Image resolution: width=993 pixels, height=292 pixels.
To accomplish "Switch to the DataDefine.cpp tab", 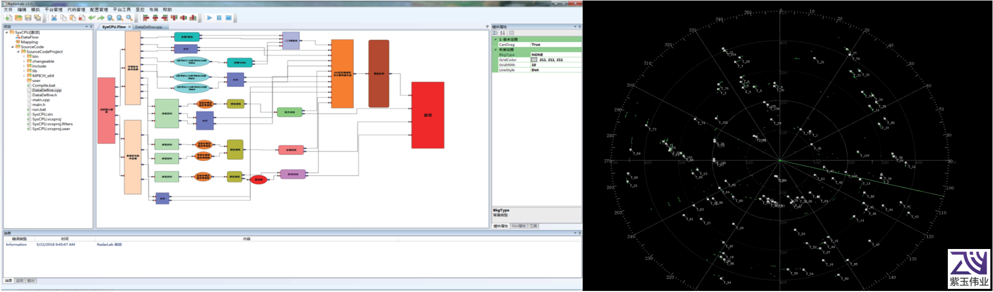I will pos(149,27).
